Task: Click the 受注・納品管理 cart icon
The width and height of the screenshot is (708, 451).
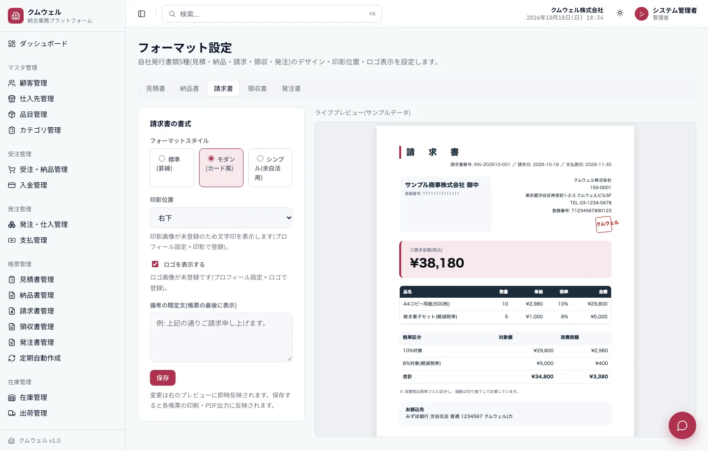Action: pos(12,169)
